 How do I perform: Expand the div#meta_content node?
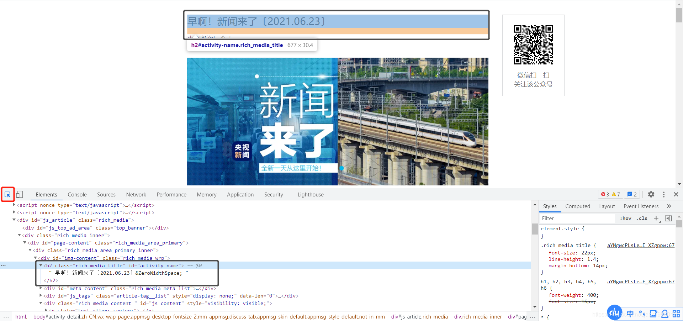pyautogui.click(x=41, y=288)
